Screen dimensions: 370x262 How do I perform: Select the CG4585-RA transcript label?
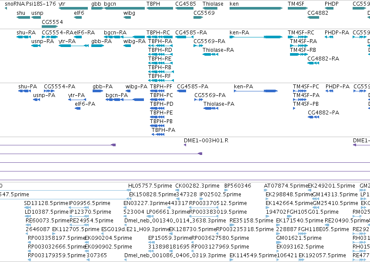191,32
